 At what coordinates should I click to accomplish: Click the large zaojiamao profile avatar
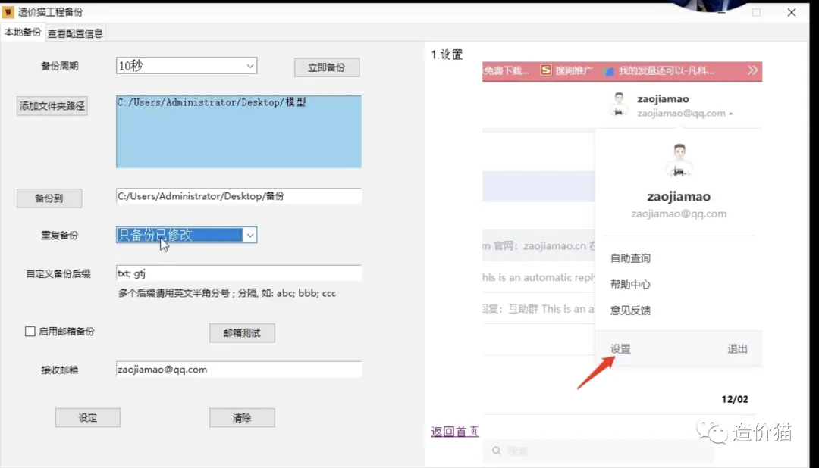click(x=679, y=161)
